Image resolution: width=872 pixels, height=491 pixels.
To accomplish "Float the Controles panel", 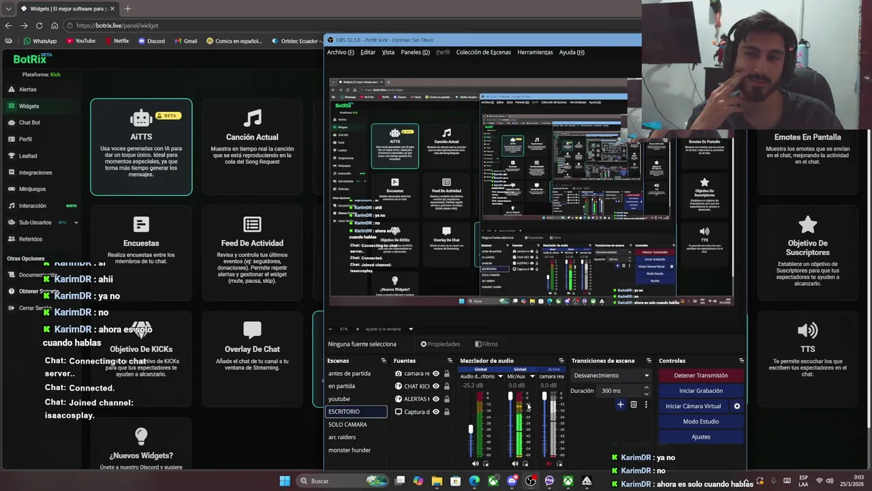I will tap(741, 361).
